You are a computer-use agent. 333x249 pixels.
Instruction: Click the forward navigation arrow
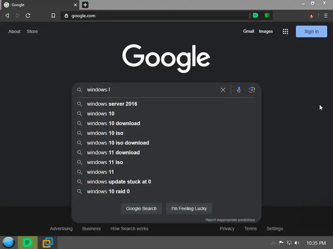(x=18, y=16)
